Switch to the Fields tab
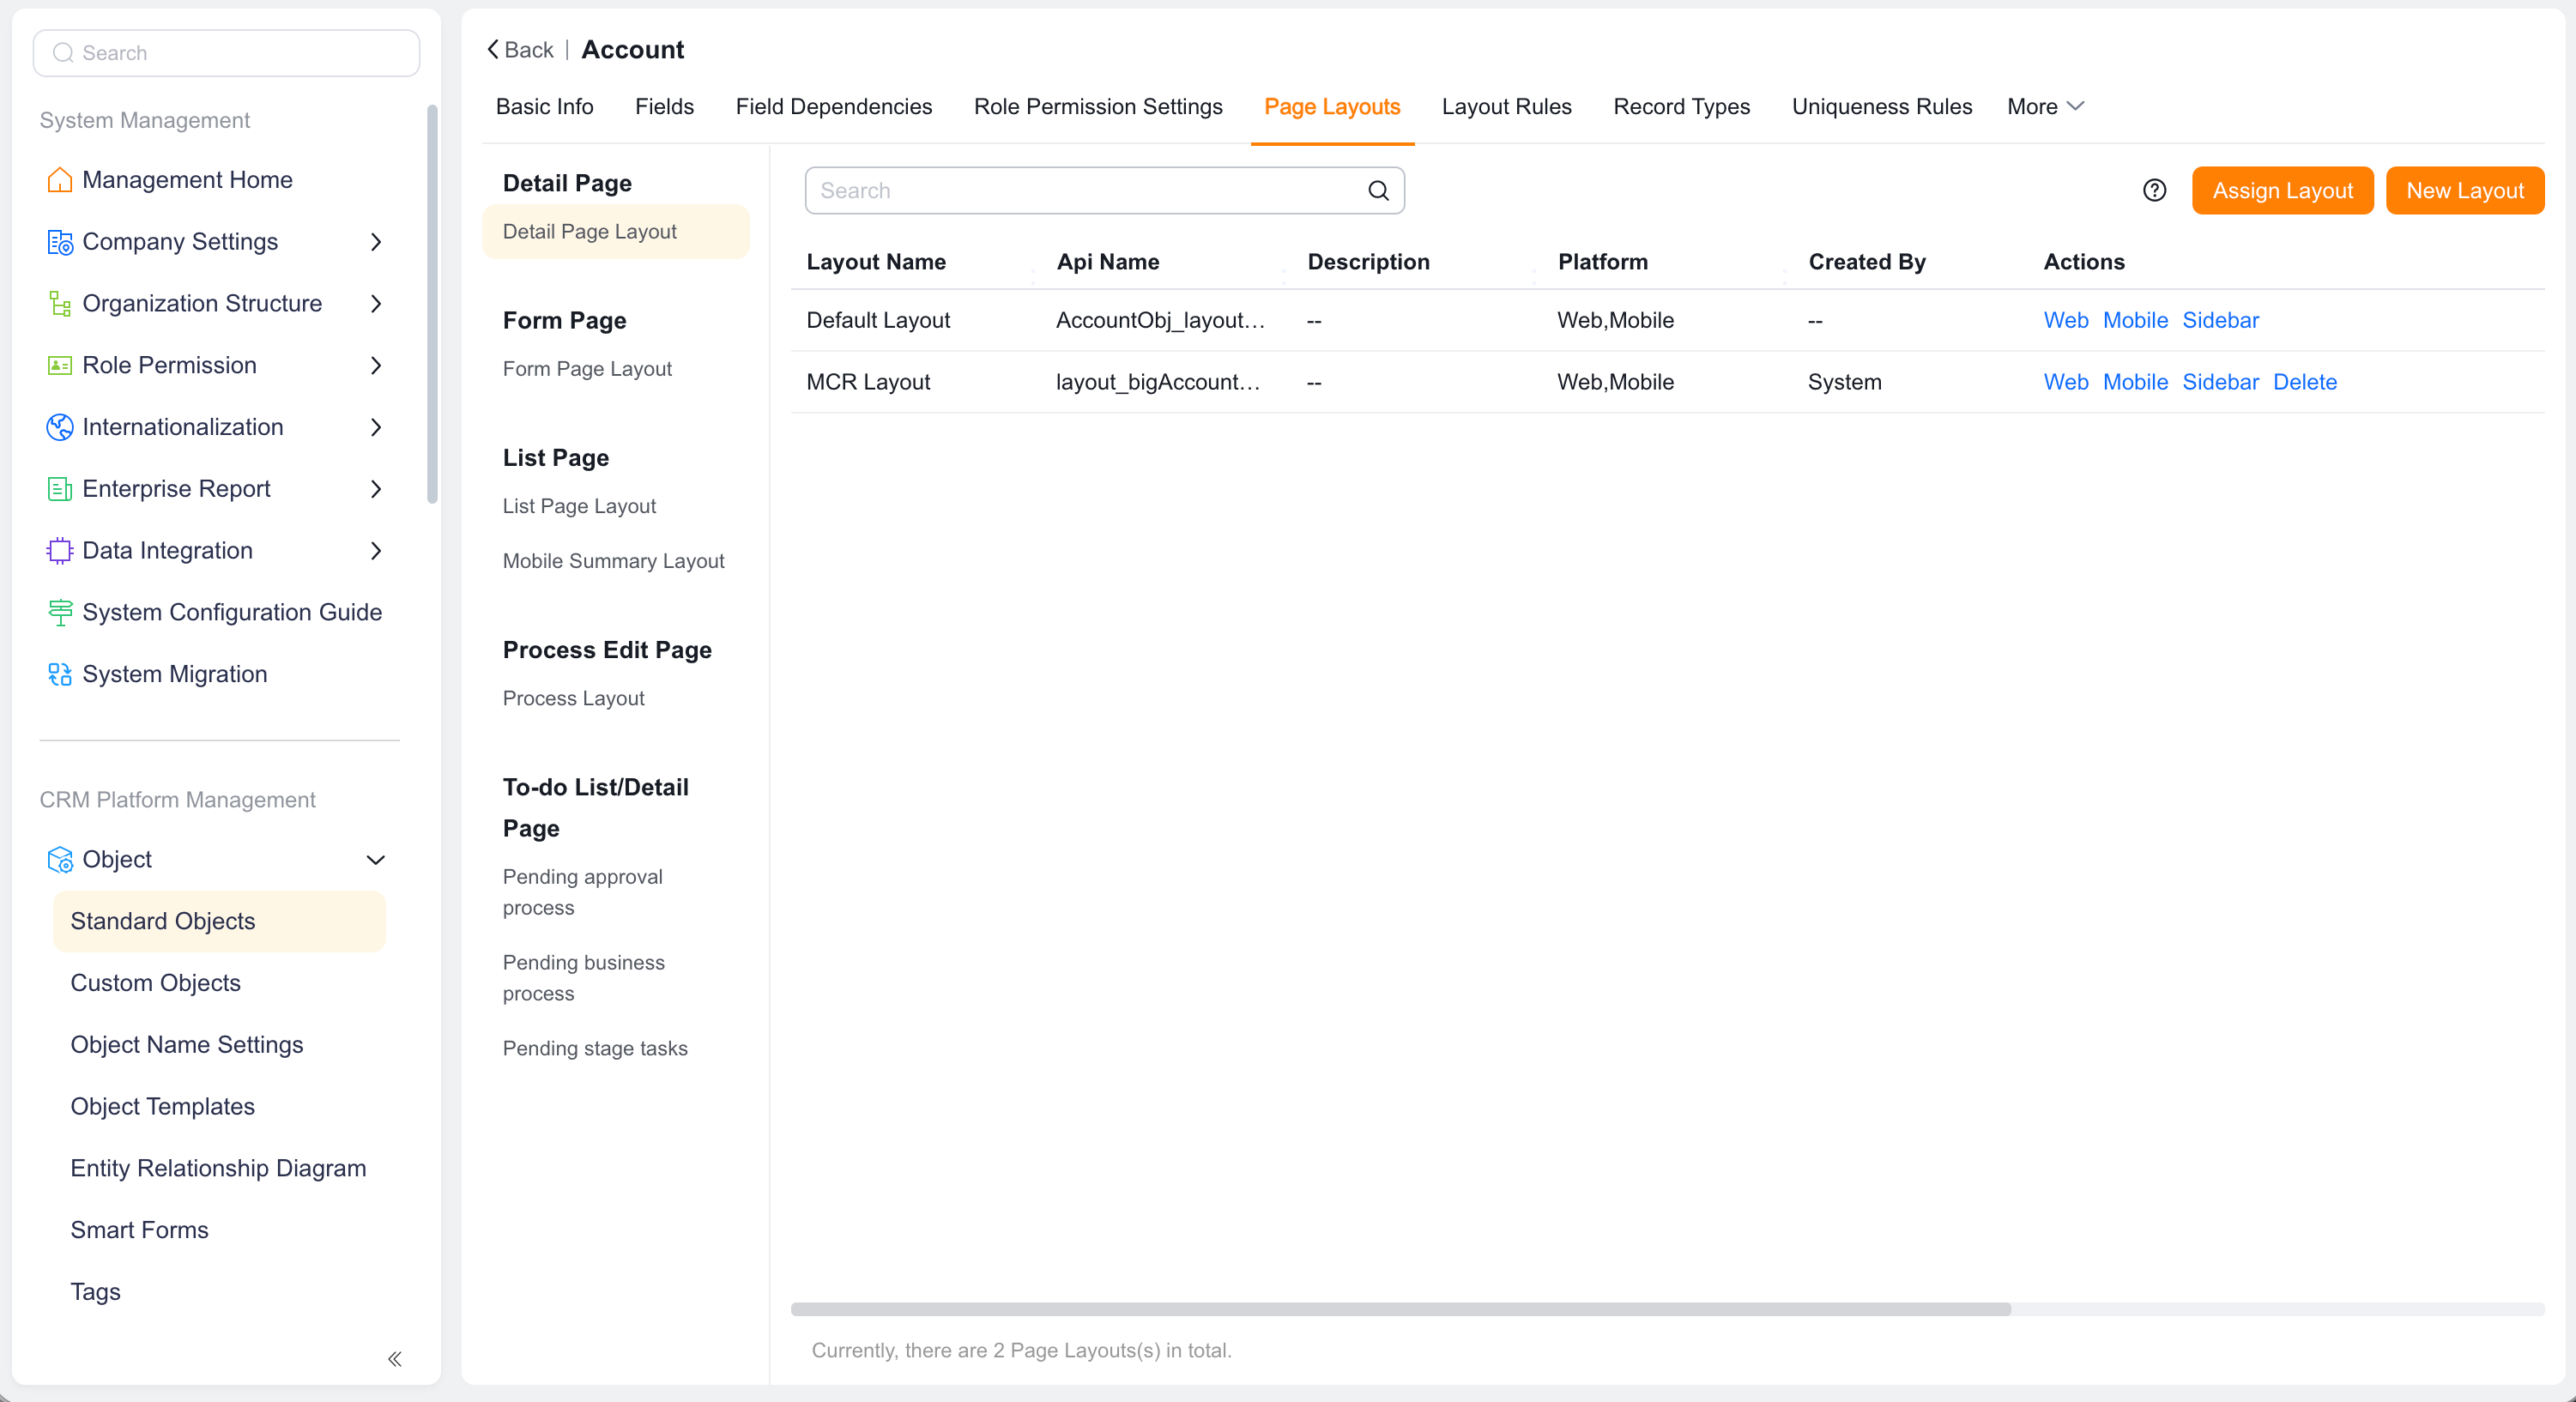The image size is (2576, 1402). pyautogui.click(x=664, y=107)
